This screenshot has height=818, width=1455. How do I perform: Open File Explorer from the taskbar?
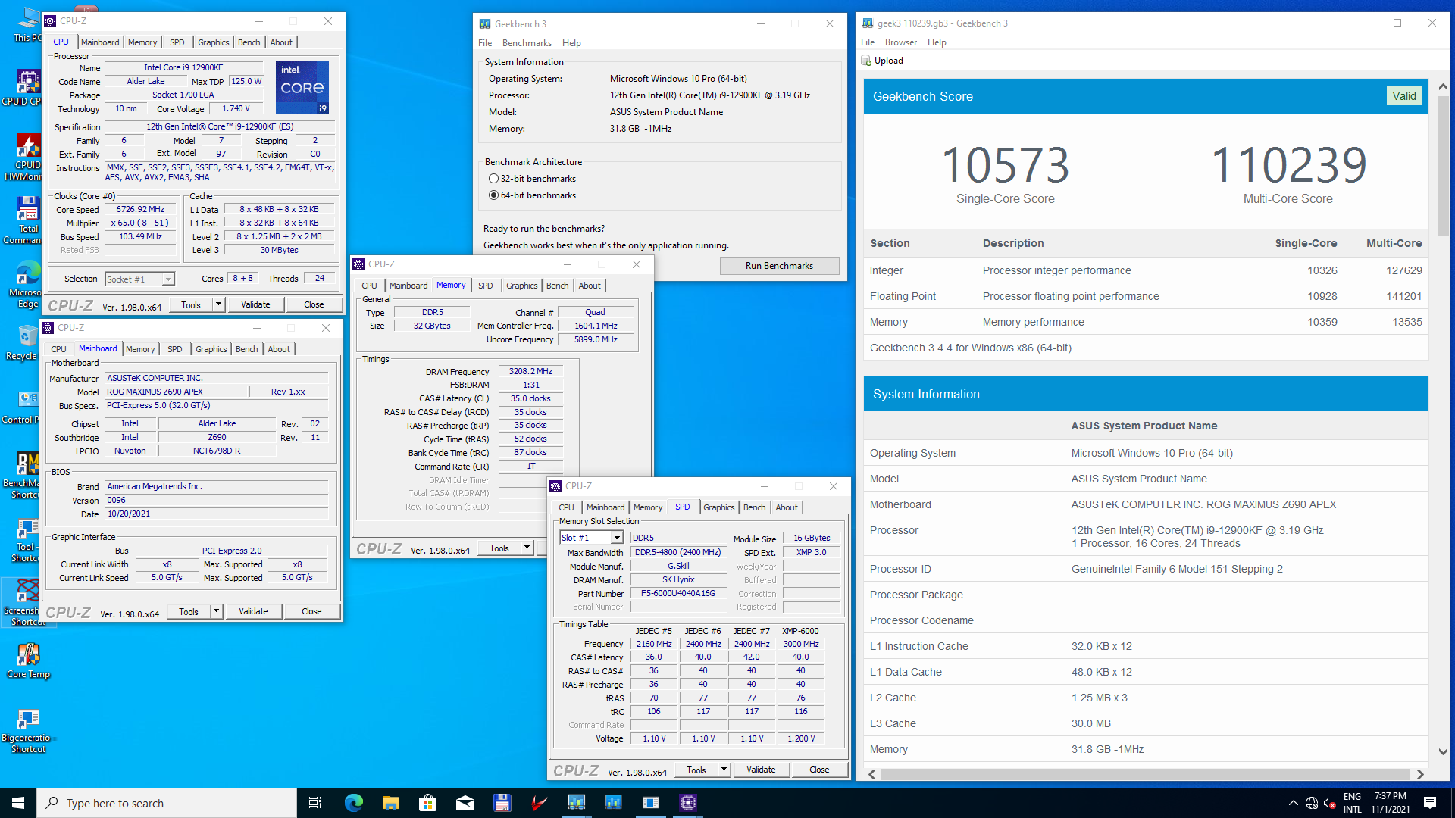pos(390,803)
